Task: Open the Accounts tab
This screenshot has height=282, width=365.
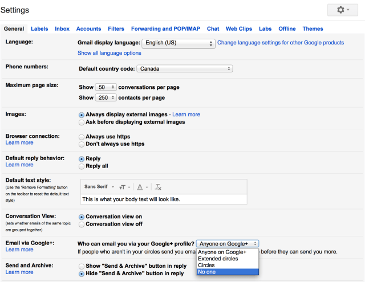Action: tap(89, 29)
